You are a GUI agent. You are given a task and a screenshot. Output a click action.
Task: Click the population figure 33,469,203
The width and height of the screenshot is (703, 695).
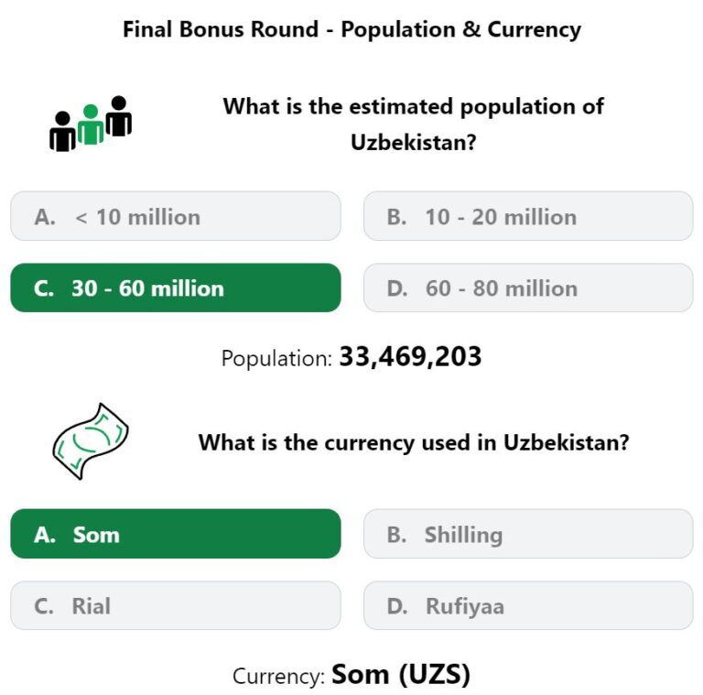pos(410,357)
